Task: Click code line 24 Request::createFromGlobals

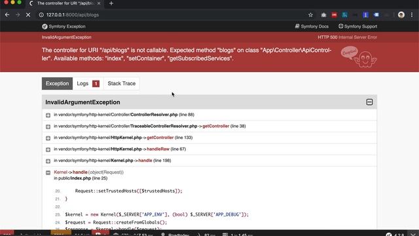Action: (x=116, y=222)
